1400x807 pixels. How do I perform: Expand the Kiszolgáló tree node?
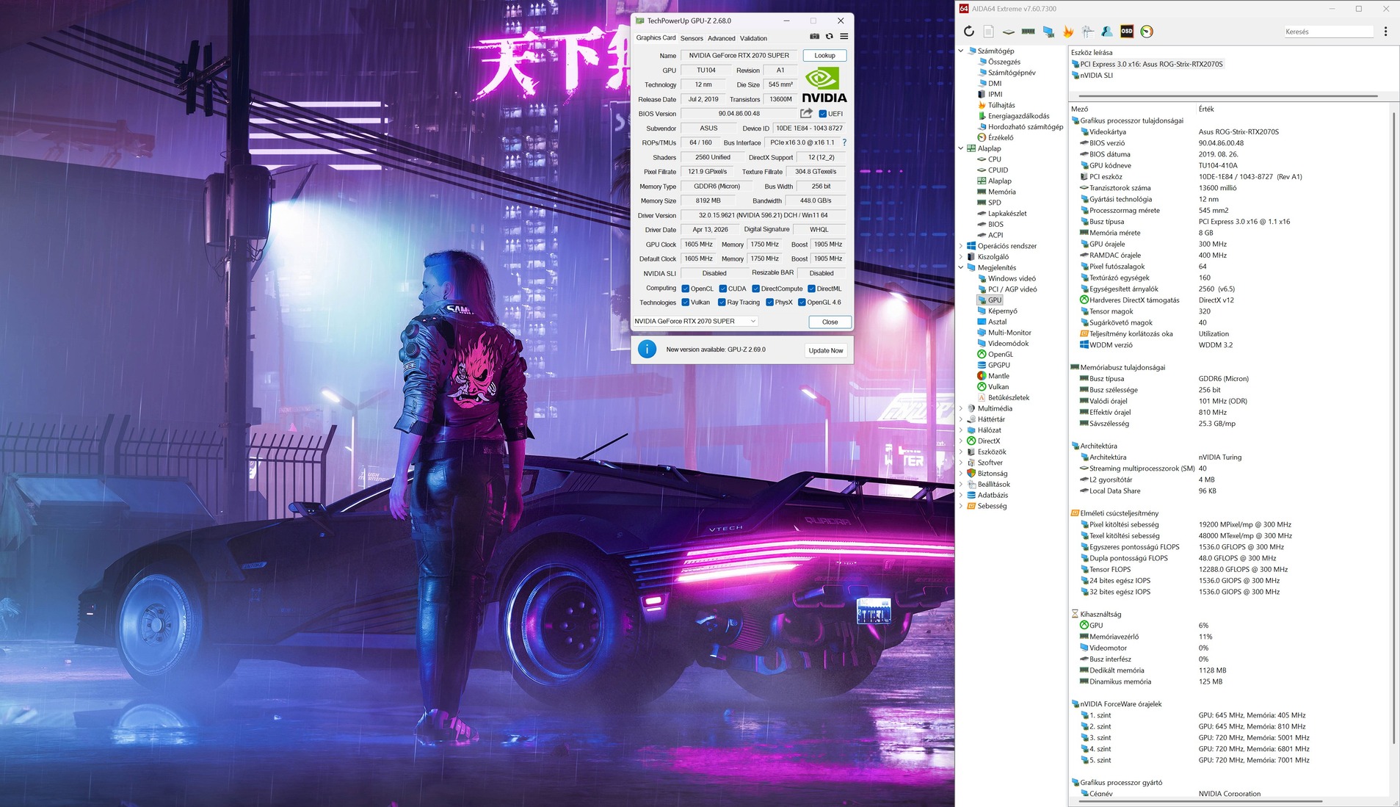(x=961, y=257)
